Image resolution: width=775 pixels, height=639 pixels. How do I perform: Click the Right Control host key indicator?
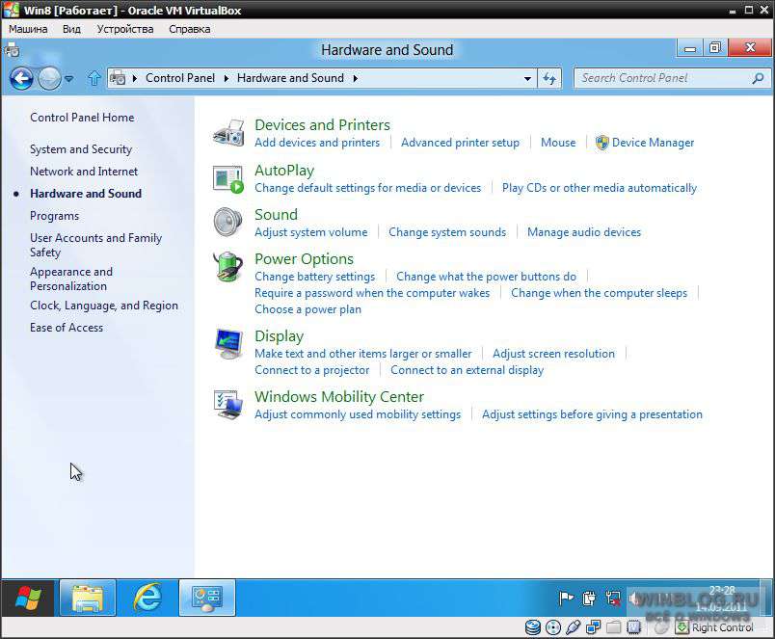(x=722, y=627)
